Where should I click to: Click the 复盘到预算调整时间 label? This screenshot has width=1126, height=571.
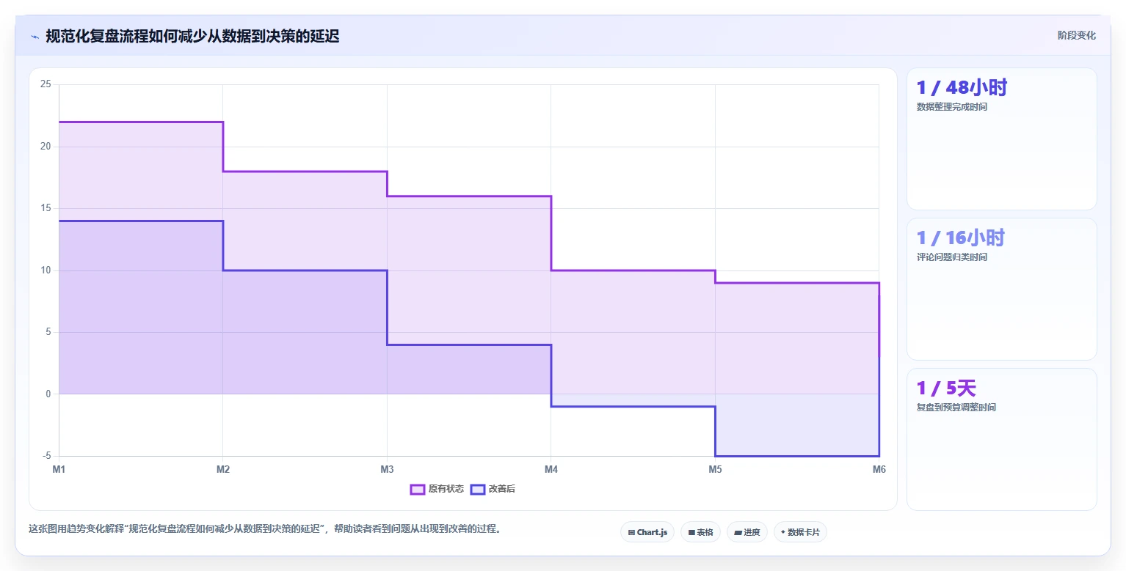click(x=956, y=408)
